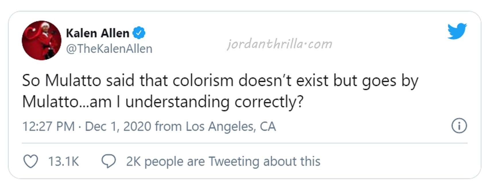
Task: Open Kalen Allen's profile picture
Action: (42, 40)
